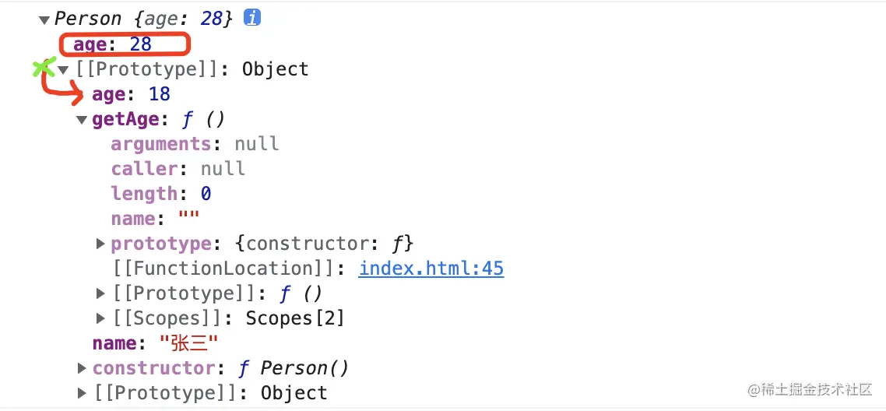Collapse the getAge function node
This screenshot has height=411, width=886.
point(82,120)
